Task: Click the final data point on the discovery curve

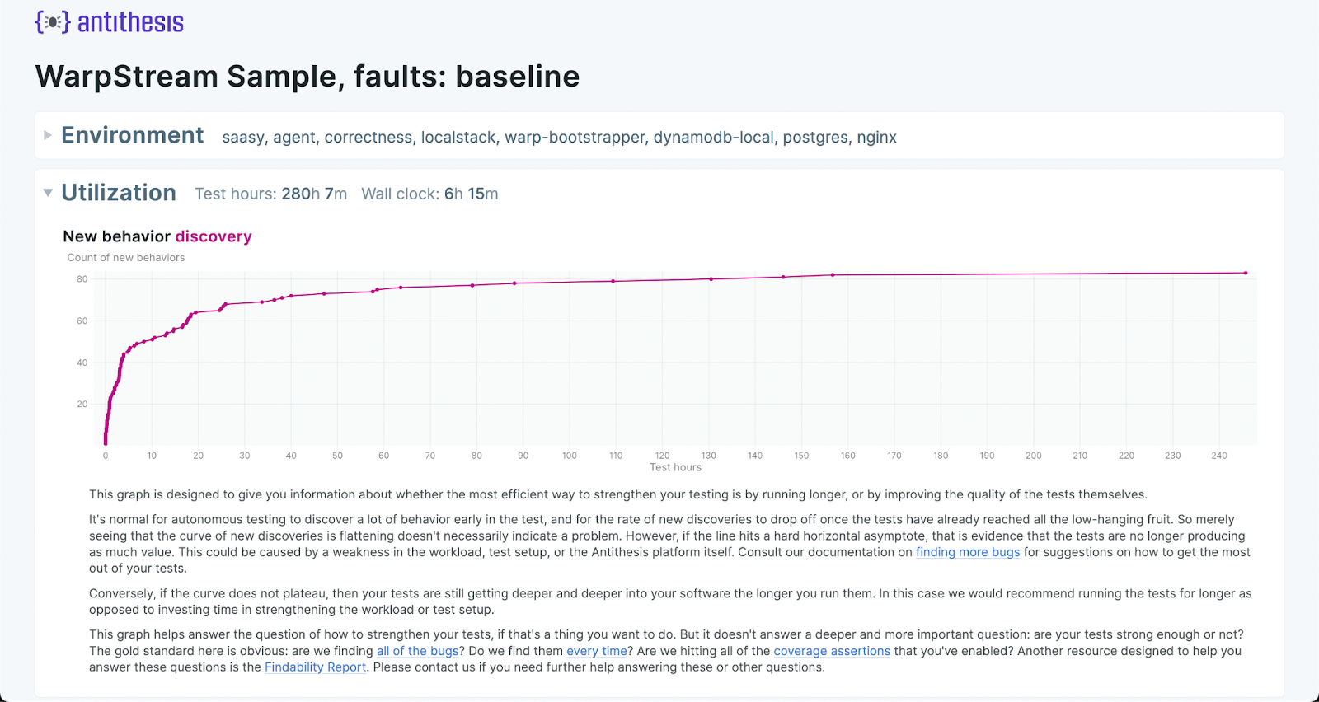Action: click(x=1245, y=271)
